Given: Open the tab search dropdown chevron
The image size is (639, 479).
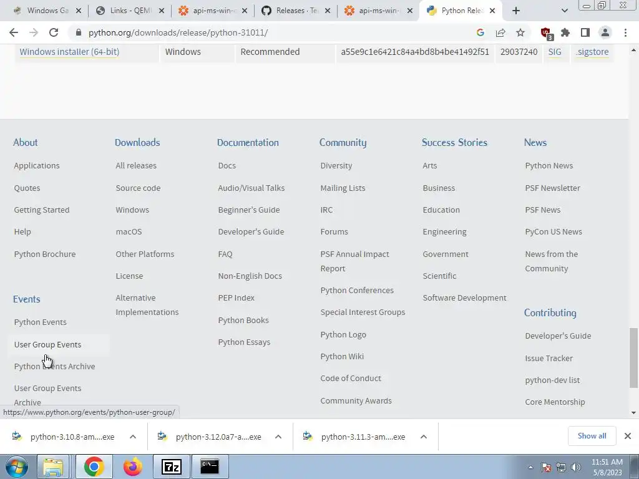Looking at the screenshot, I should pos(564,11).
